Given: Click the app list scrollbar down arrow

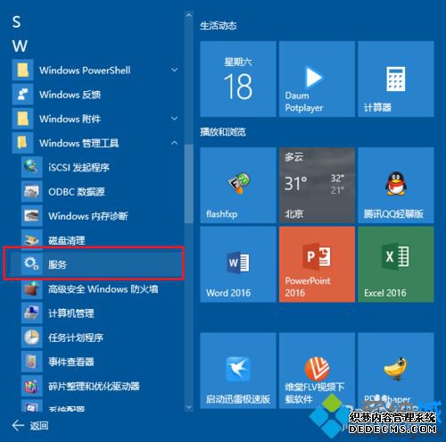Looking at the screenshot, I should (x=188, y=406).
